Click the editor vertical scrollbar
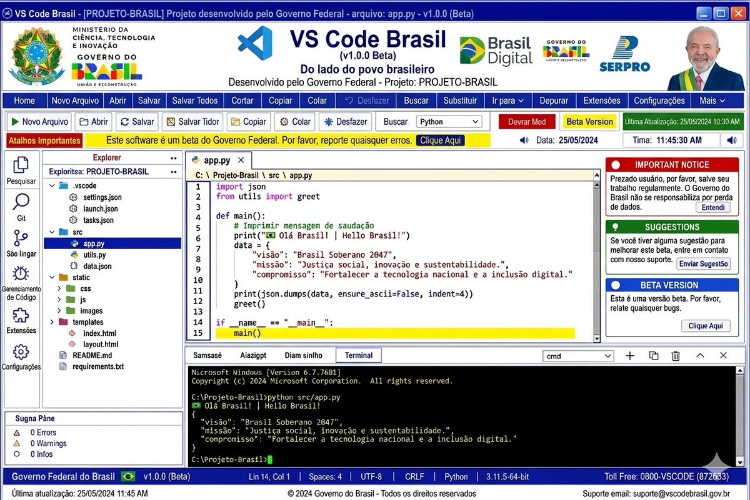Viewport: 750px width, 500px height. [596, 258]
